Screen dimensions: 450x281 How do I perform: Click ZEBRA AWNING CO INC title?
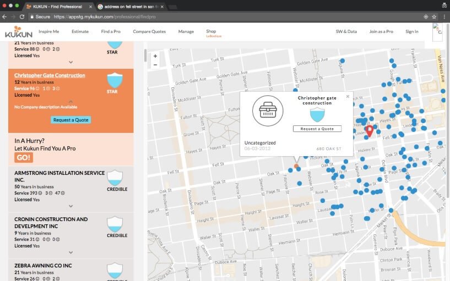pos(43,266)
